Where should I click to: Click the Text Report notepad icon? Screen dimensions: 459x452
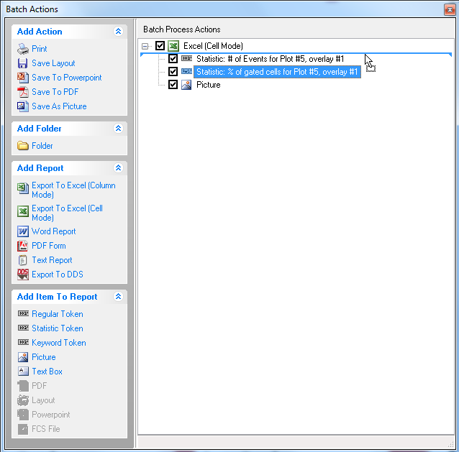coord(22,260)
